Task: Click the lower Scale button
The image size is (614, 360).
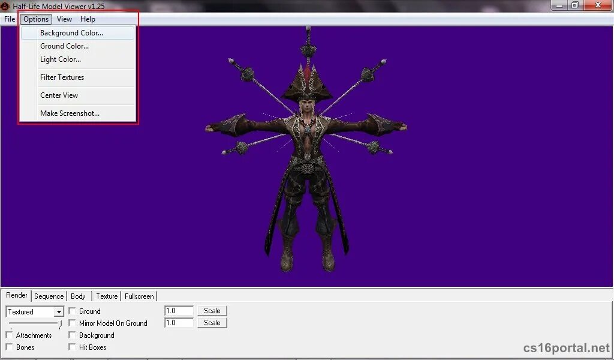Action: coord(212,323)
